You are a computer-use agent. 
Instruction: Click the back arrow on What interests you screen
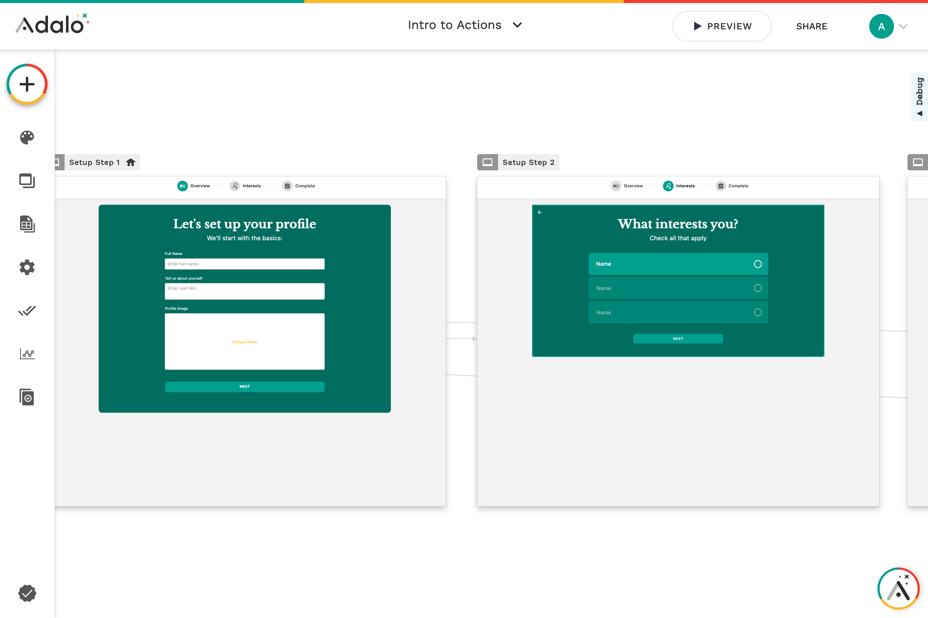point(541,212)
